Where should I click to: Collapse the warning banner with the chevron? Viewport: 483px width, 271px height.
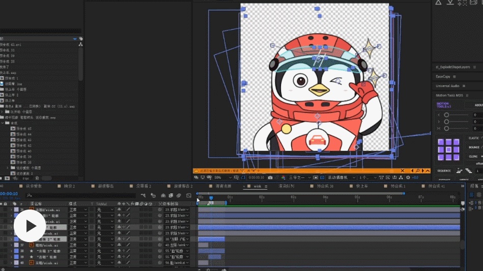tap(428, 171)
